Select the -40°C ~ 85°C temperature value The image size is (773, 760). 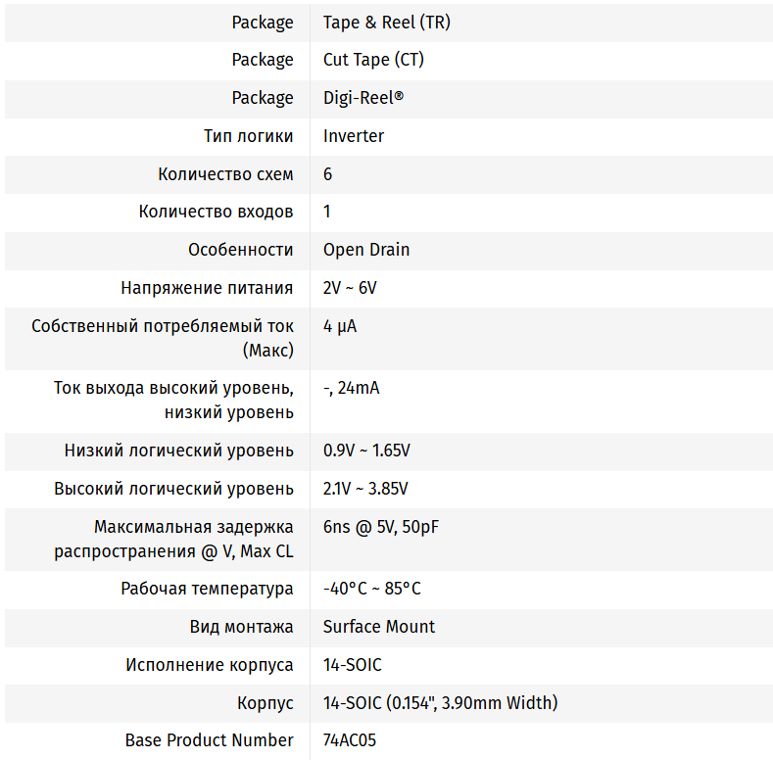pyautogui.click(x=372, y=589)
